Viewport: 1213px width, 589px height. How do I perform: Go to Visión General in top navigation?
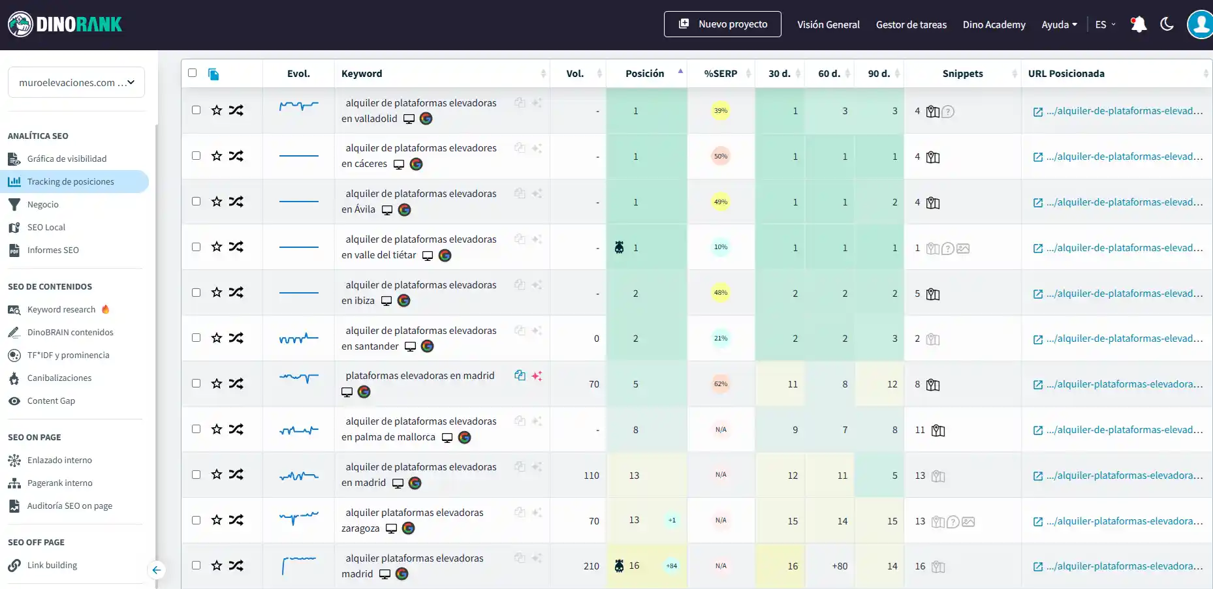828,25
